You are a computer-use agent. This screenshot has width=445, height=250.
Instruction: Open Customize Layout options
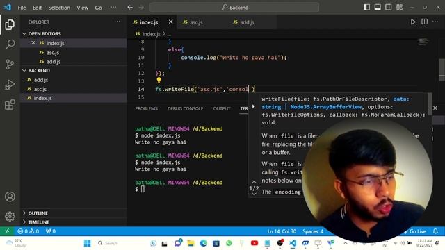pyautogui.click(x=400, y=8)
